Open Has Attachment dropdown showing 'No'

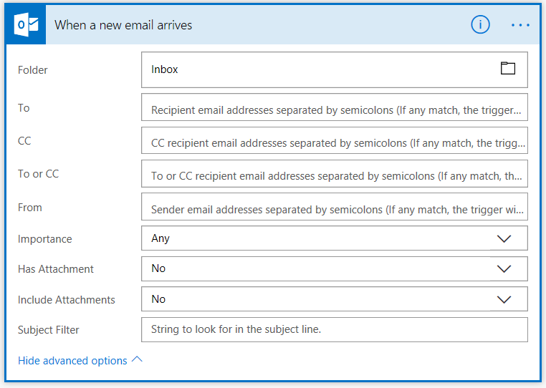(315, 269)
